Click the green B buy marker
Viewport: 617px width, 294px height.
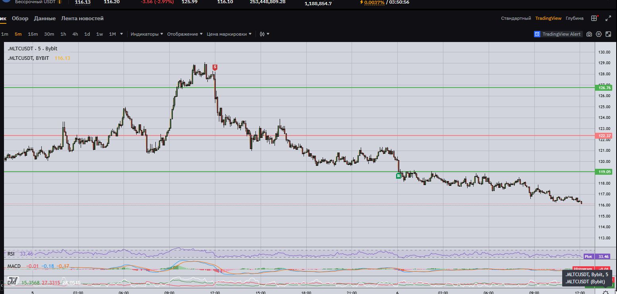(x=398, y=176)
